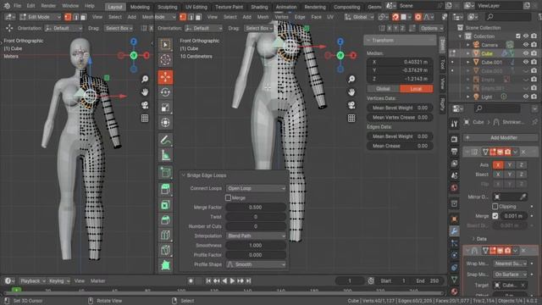542x305 pixels.
Task: Select the Annotate tool in the toolbar
Action: 165,140
